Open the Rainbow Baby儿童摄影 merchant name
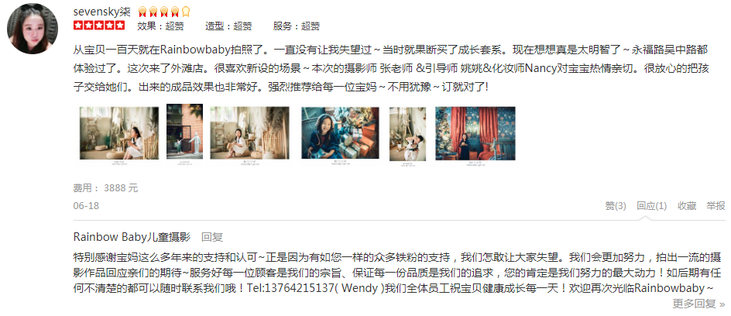Screen dimensions: 731x316 click(132, 237)
